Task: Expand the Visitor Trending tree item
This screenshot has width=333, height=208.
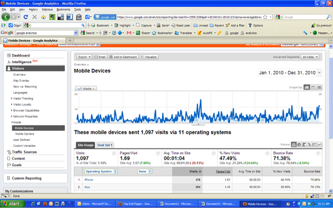Action: pos(12,99)
